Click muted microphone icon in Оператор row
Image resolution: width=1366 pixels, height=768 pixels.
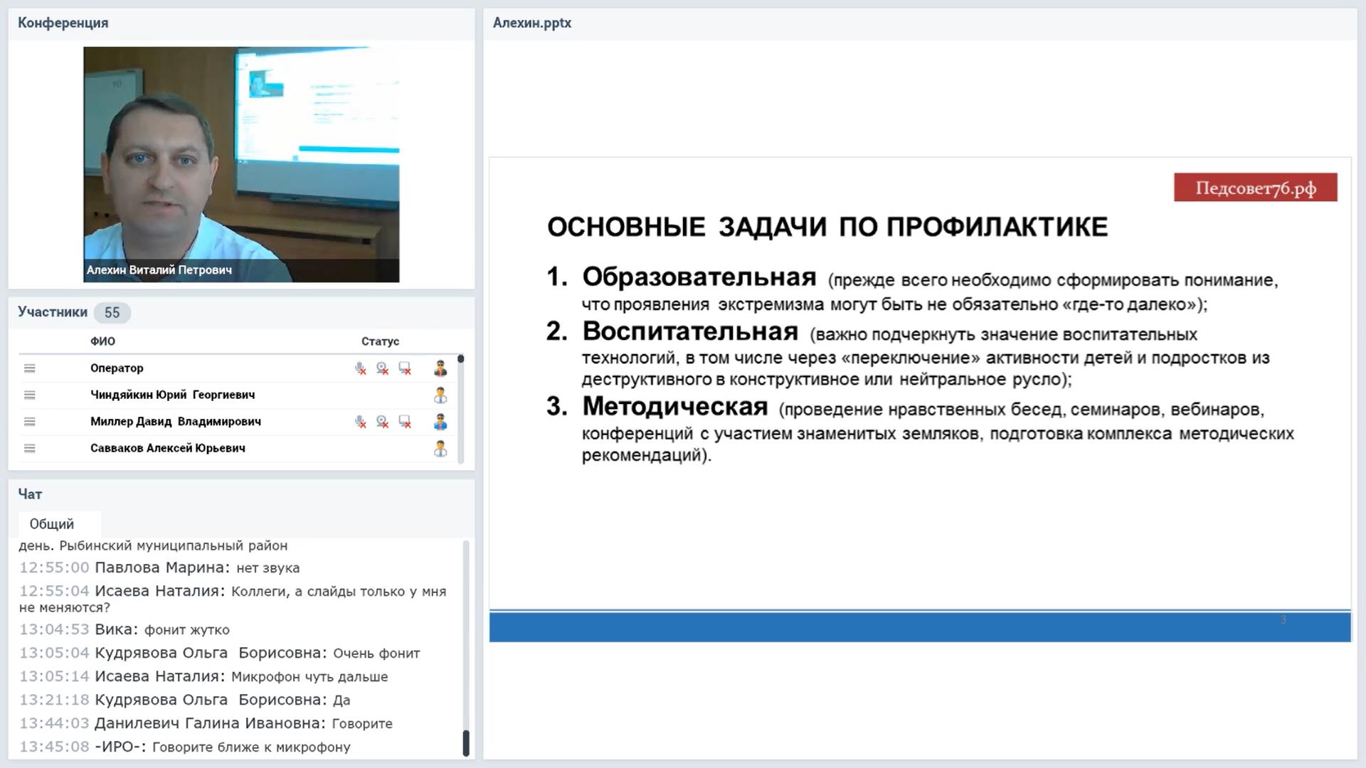pyautogui.click(x=361, y=368)
